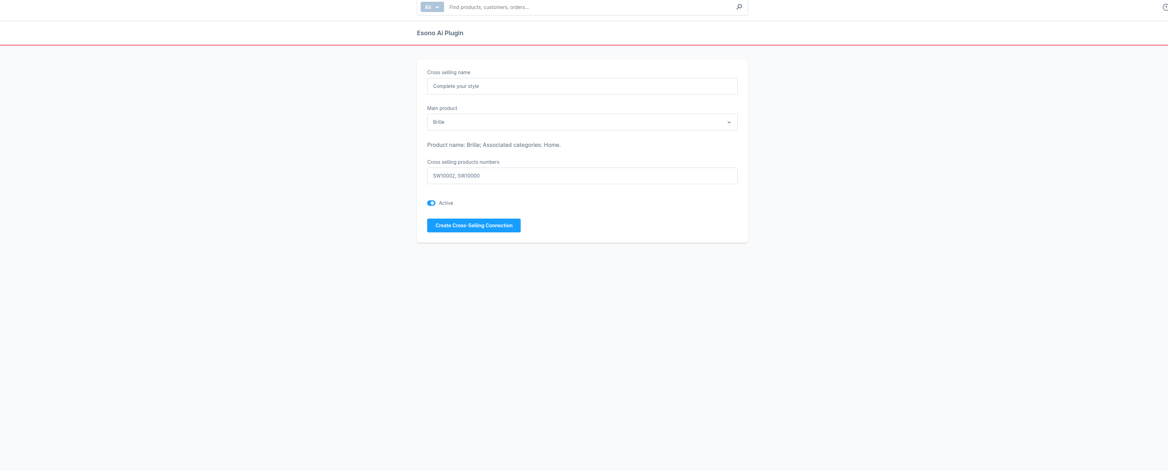Open the help icon at top right
Image resolution: width=1168 pixels, height=471 pixels.
tap(1165, 7)
